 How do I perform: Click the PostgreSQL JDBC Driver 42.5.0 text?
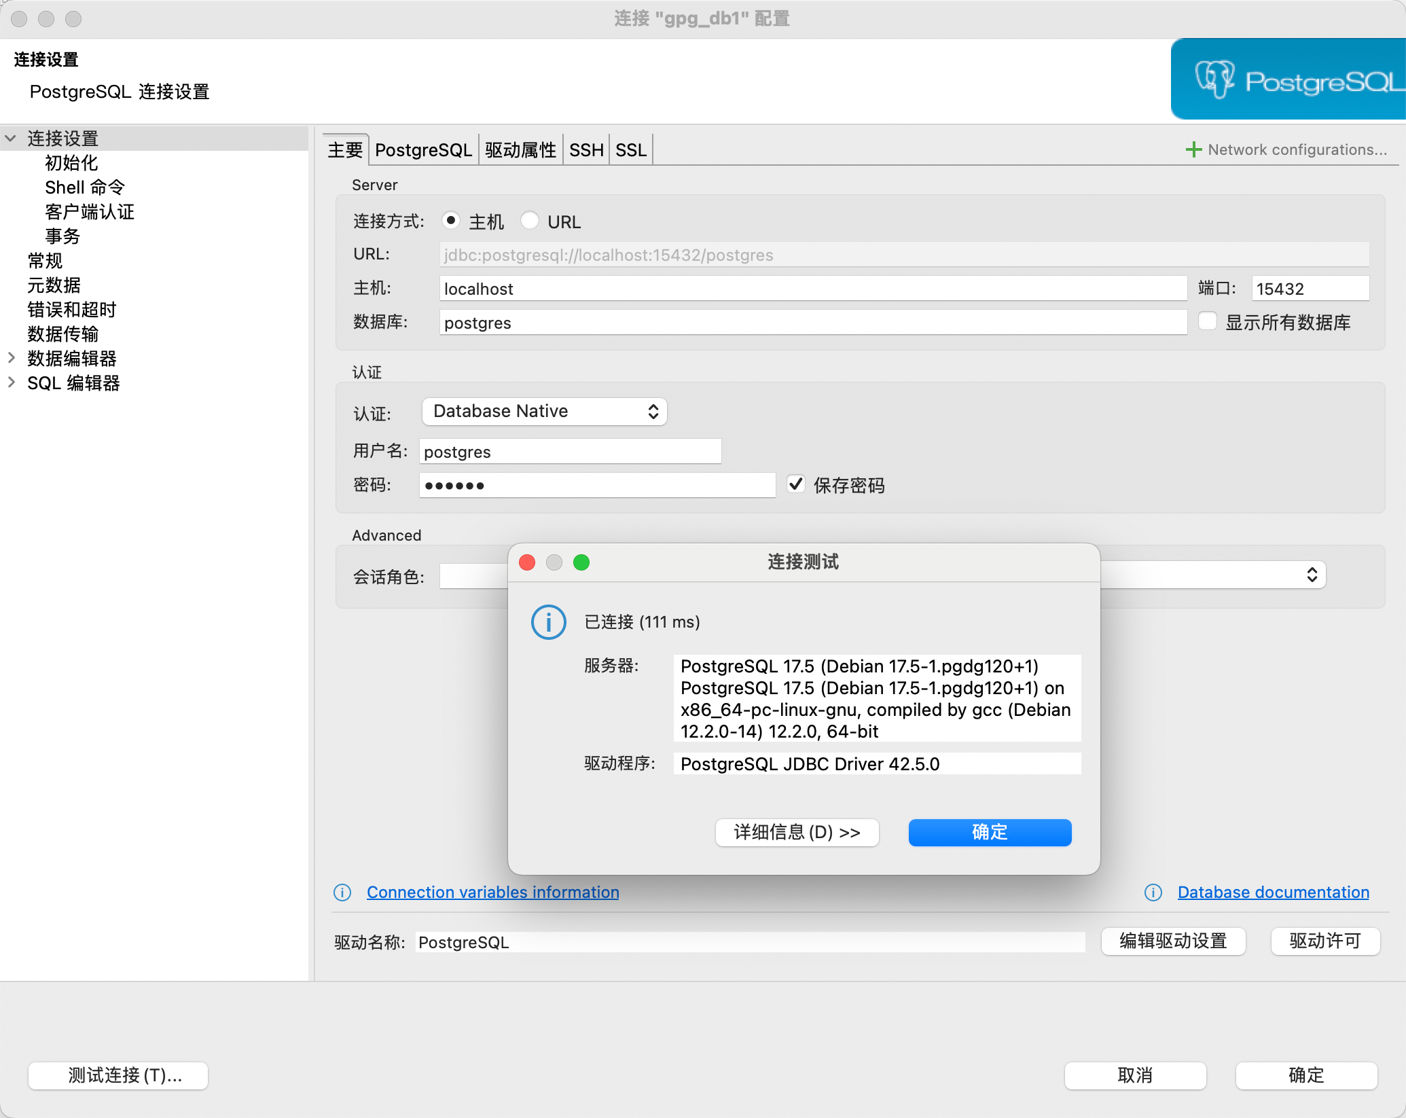click(810, 764)
